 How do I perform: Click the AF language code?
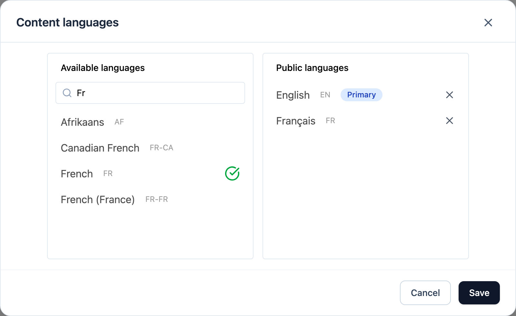pyautogui.click(x=119, y=122)
